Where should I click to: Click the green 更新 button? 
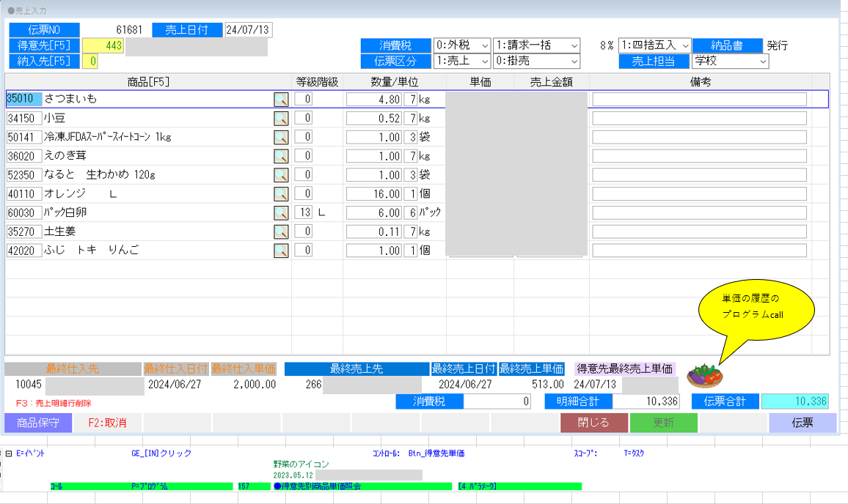coord(663,423)
